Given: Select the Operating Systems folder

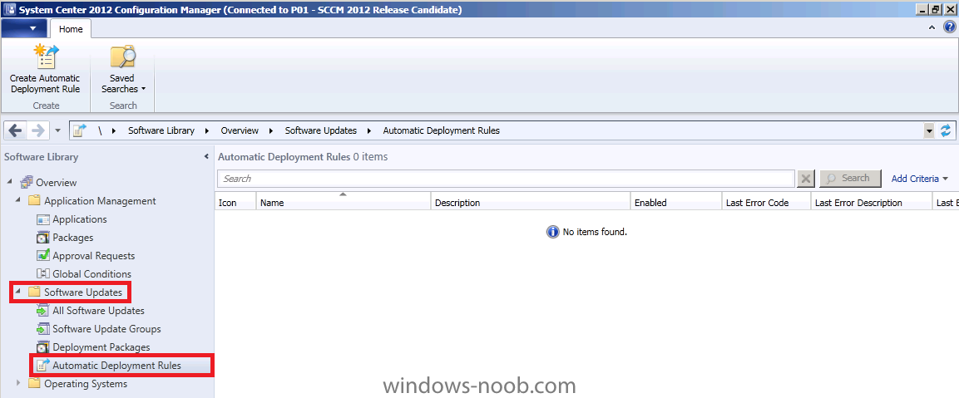Looking at the screenshot, I should tap(86, 384).
